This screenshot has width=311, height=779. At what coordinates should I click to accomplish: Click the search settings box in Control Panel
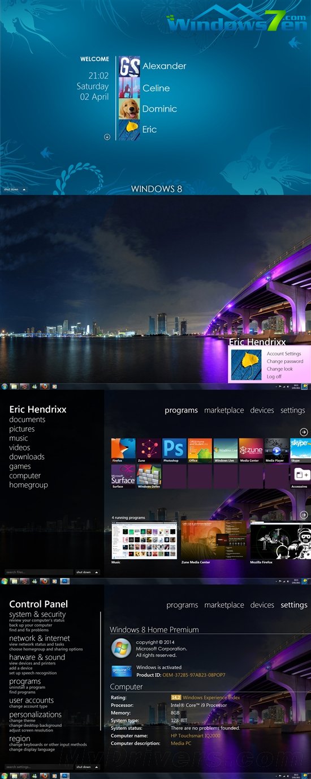(39, 767)
